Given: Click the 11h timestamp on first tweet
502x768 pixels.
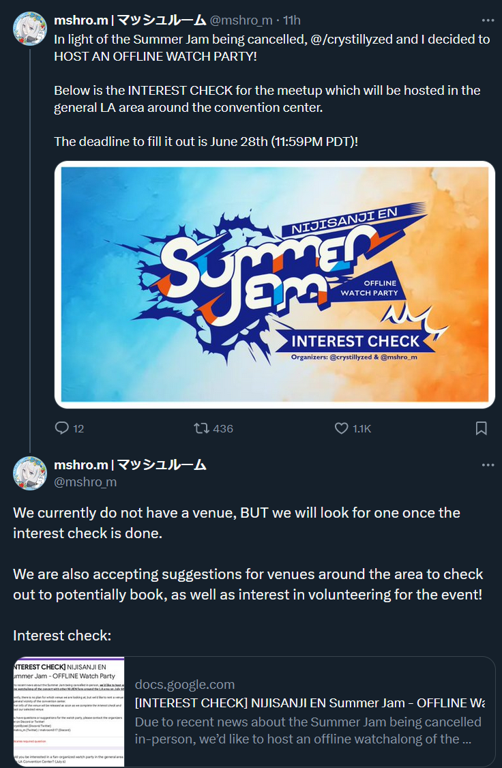Looking at the screenshot, I should click(x=292, y=20).
